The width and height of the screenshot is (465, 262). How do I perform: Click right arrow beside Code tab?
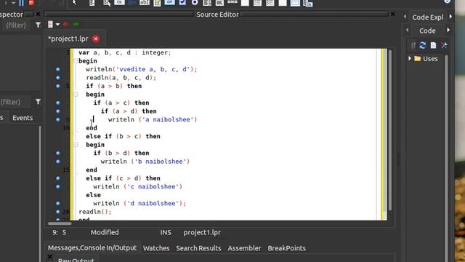point(448,30)
